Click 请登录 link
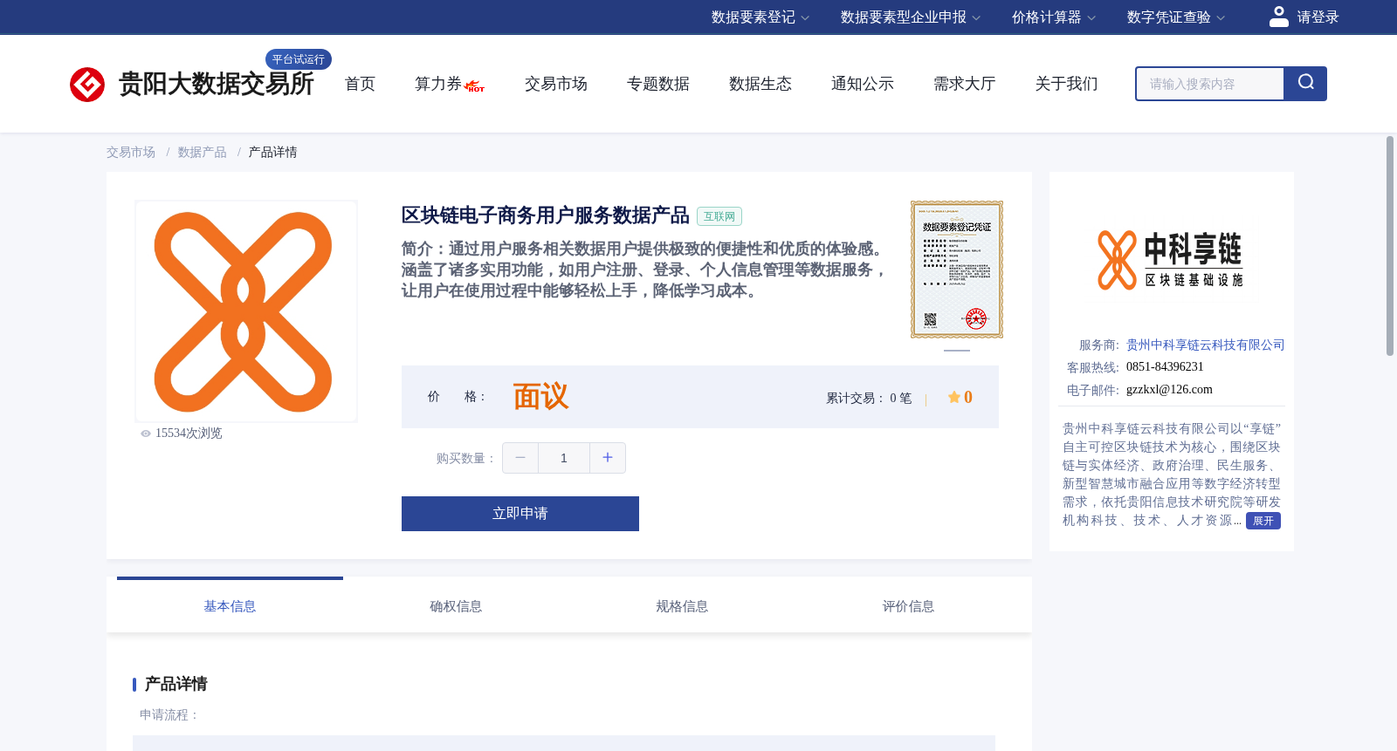This screenshot has height=751, width=1397. [1318, 17]
